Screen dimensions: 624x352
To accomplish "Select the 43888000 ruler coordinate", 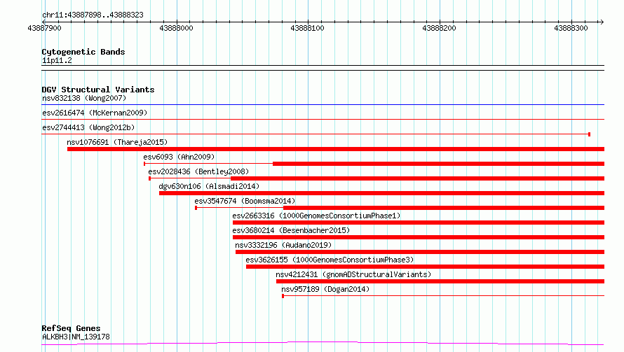I will (176, 28).
